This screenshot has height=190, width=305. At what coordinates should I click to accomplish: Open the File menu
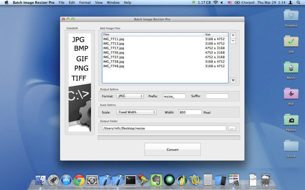(x=61, y=3)
